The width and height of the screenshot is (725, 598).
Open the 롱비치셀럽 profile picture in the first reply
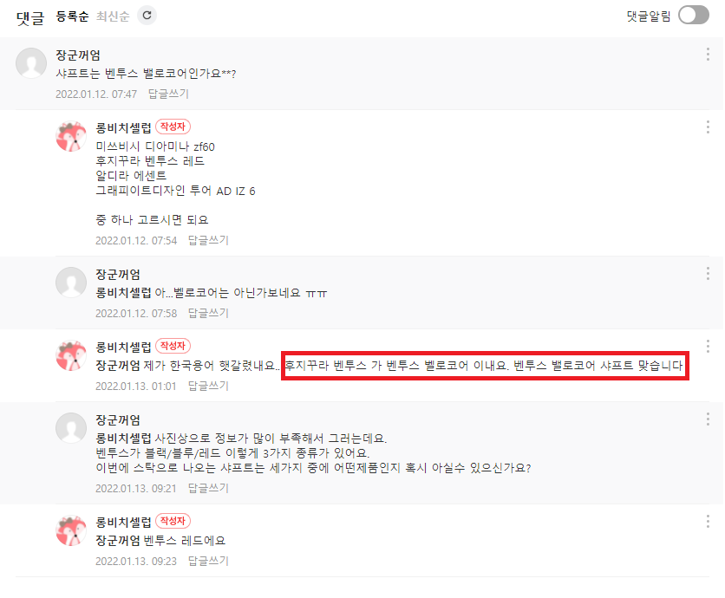[x=71, y=136]
